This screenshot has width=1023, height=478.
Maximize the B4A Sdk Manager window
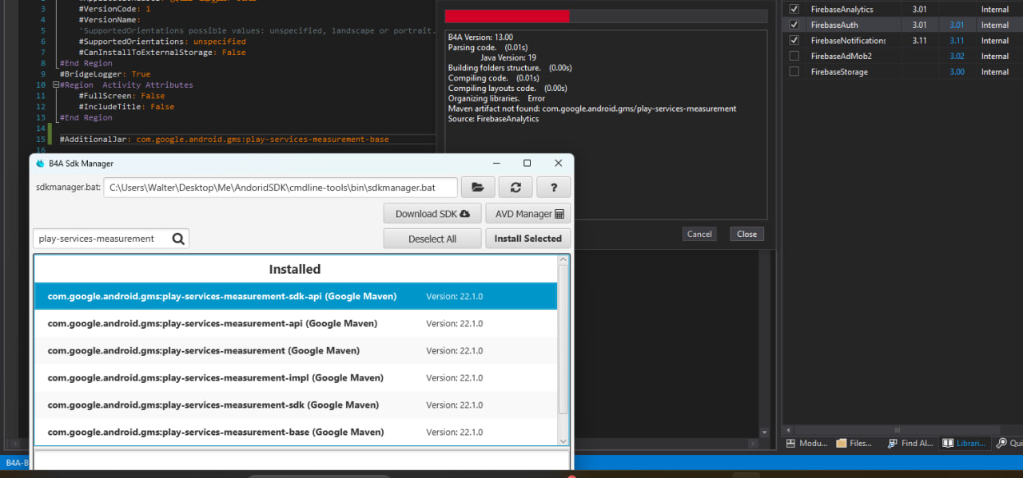pos(527,163)
